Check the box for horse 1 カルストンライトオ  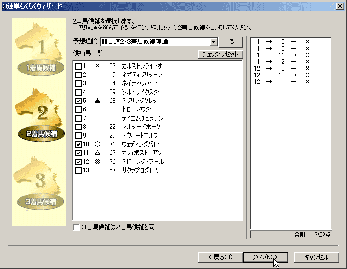pyautogui.click(x=78, y=66)
